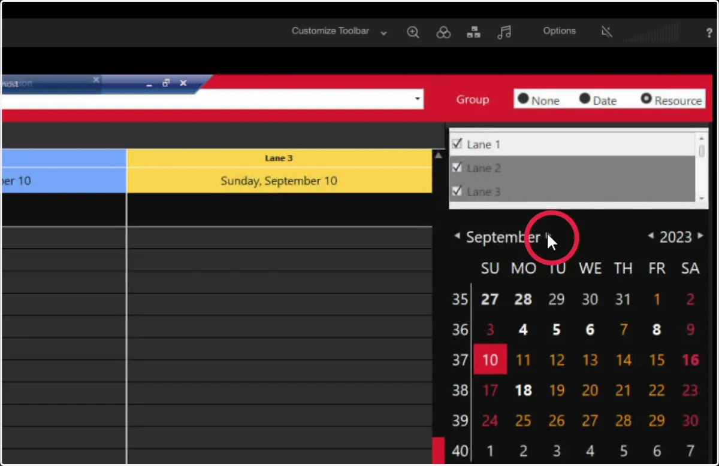Select September 10 in the calendar
The width and height of the screenshot is (719, 466).
[490, 360]
